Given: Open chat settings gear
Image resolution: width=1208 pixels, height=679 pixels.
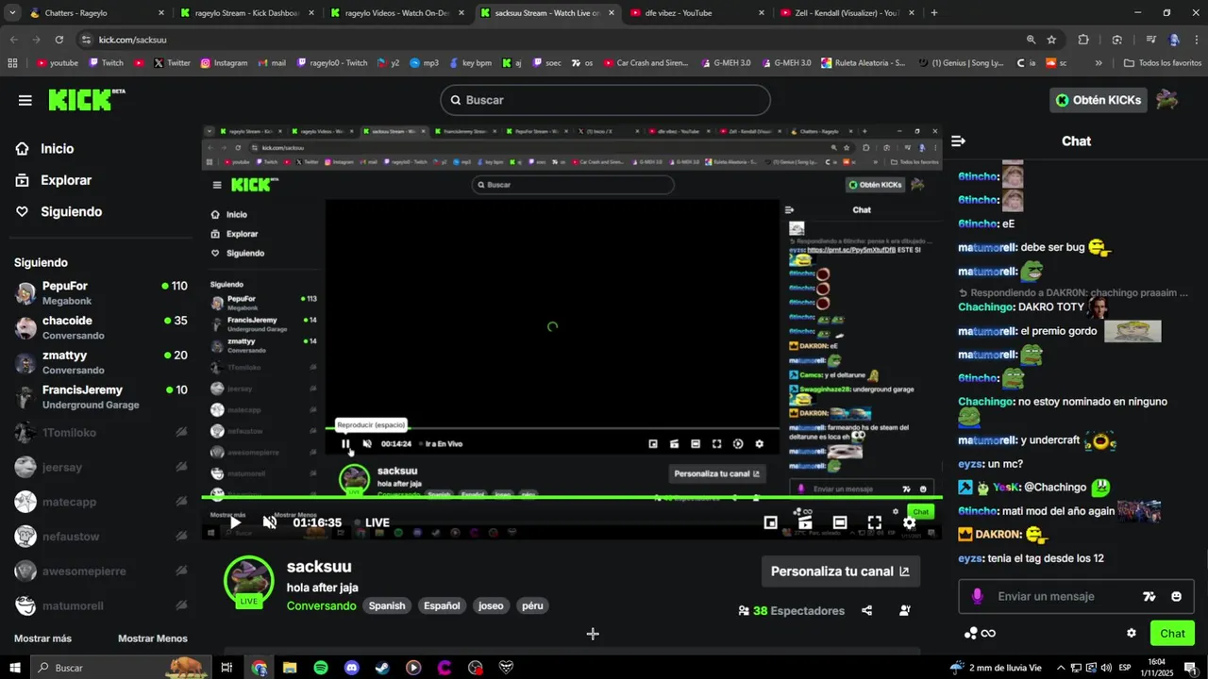Looking at the screenshot, I should coord(1131,633).
